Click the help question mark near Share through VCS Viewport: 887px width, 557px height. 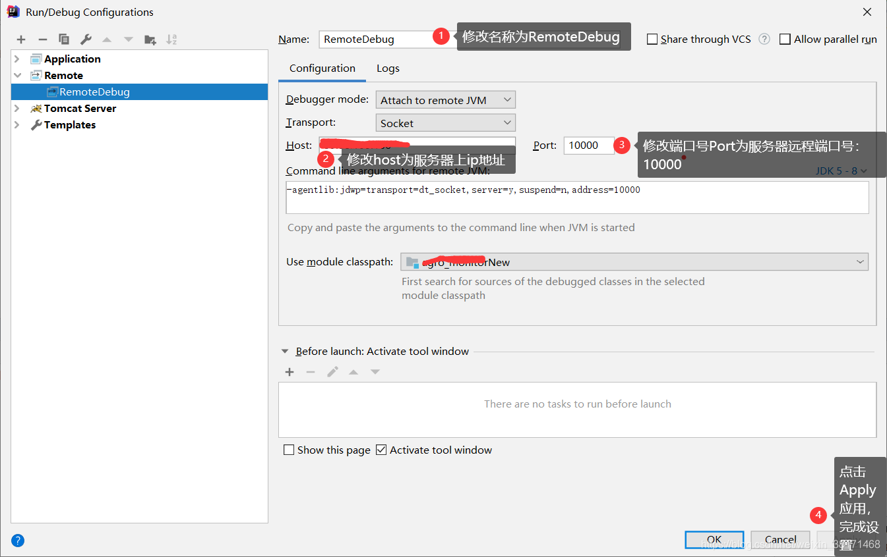(764, 39)
